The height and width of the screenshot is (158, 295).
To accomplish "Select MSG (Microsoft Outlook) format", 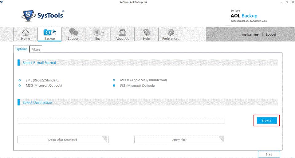I will coord(20,85).
